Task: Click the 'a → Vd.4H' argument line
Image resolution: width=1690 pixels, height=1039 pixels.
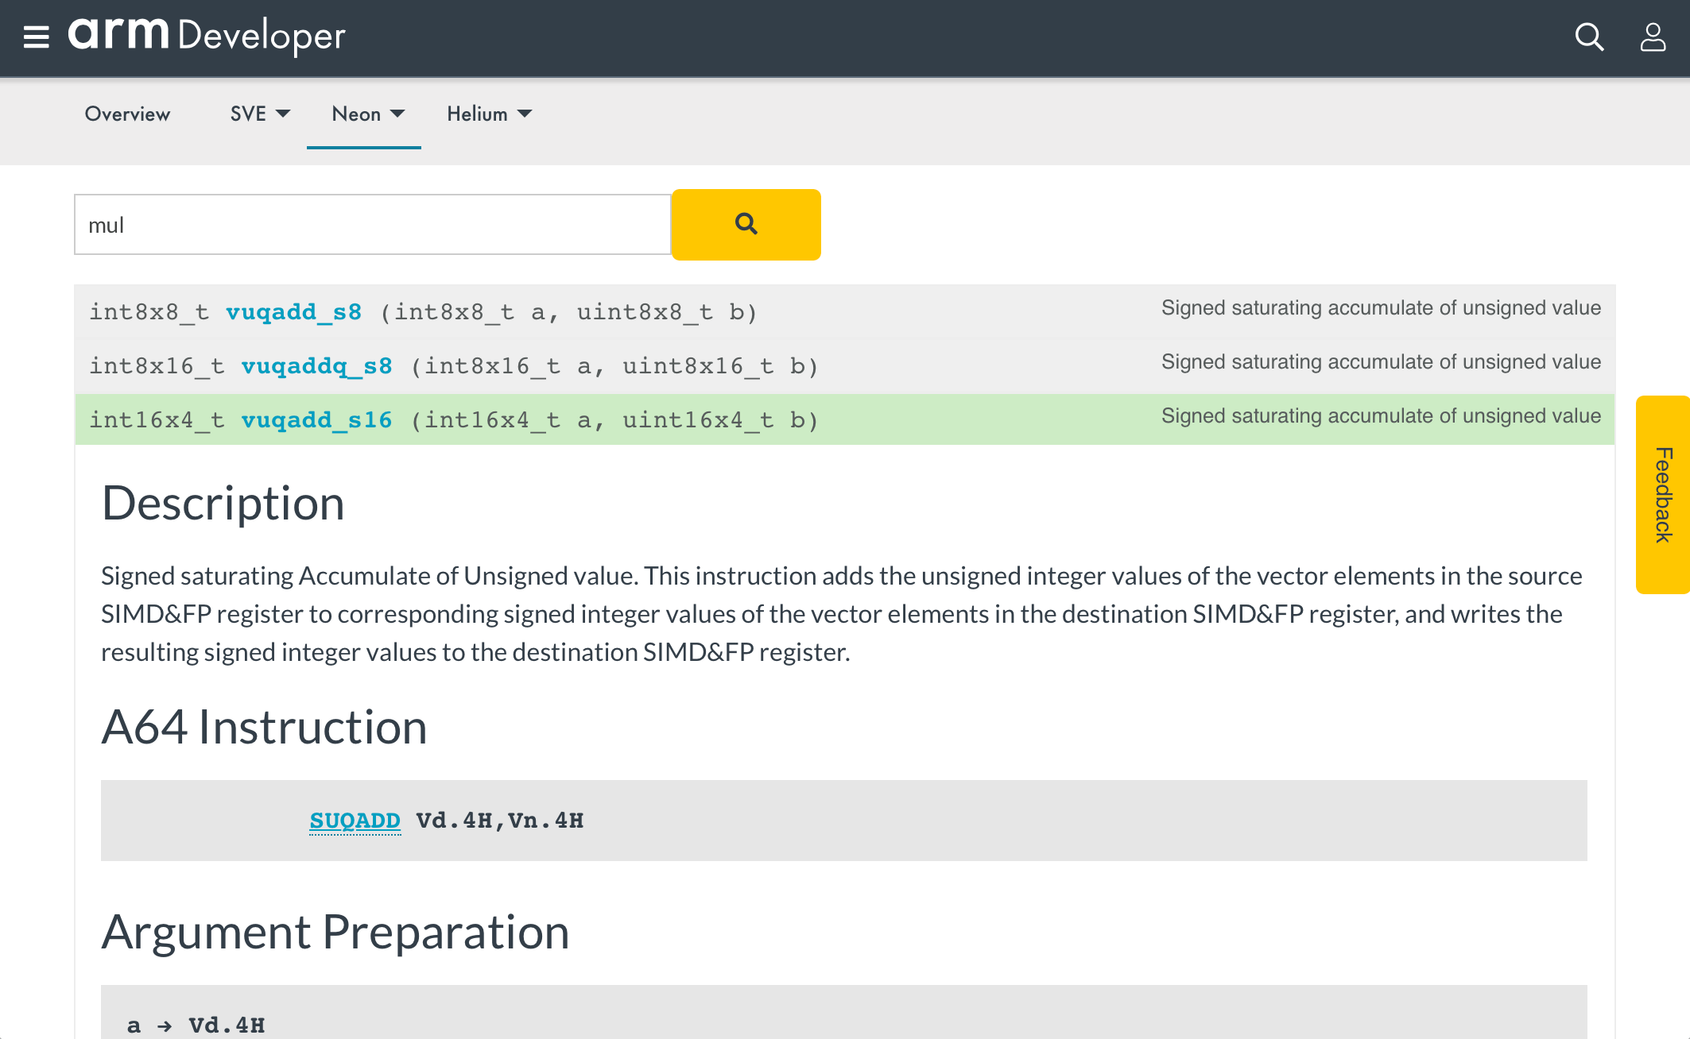Action: pos(196,1025)
